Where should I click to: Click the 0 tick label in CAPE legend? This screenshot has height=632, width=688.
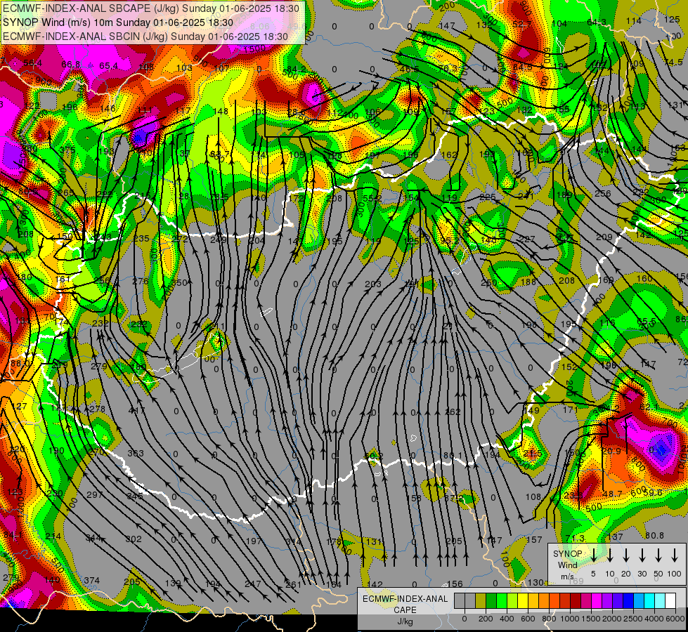click(x=465, y=619)
